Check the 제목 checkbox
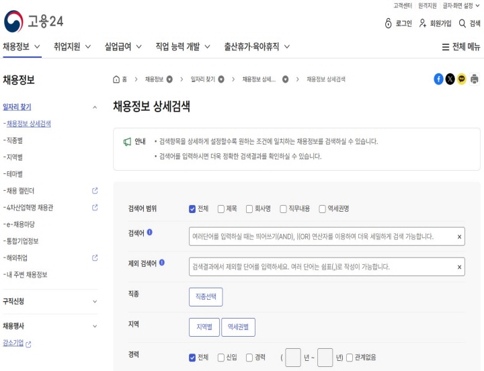 pyautogui.click(x=221, y=209)
